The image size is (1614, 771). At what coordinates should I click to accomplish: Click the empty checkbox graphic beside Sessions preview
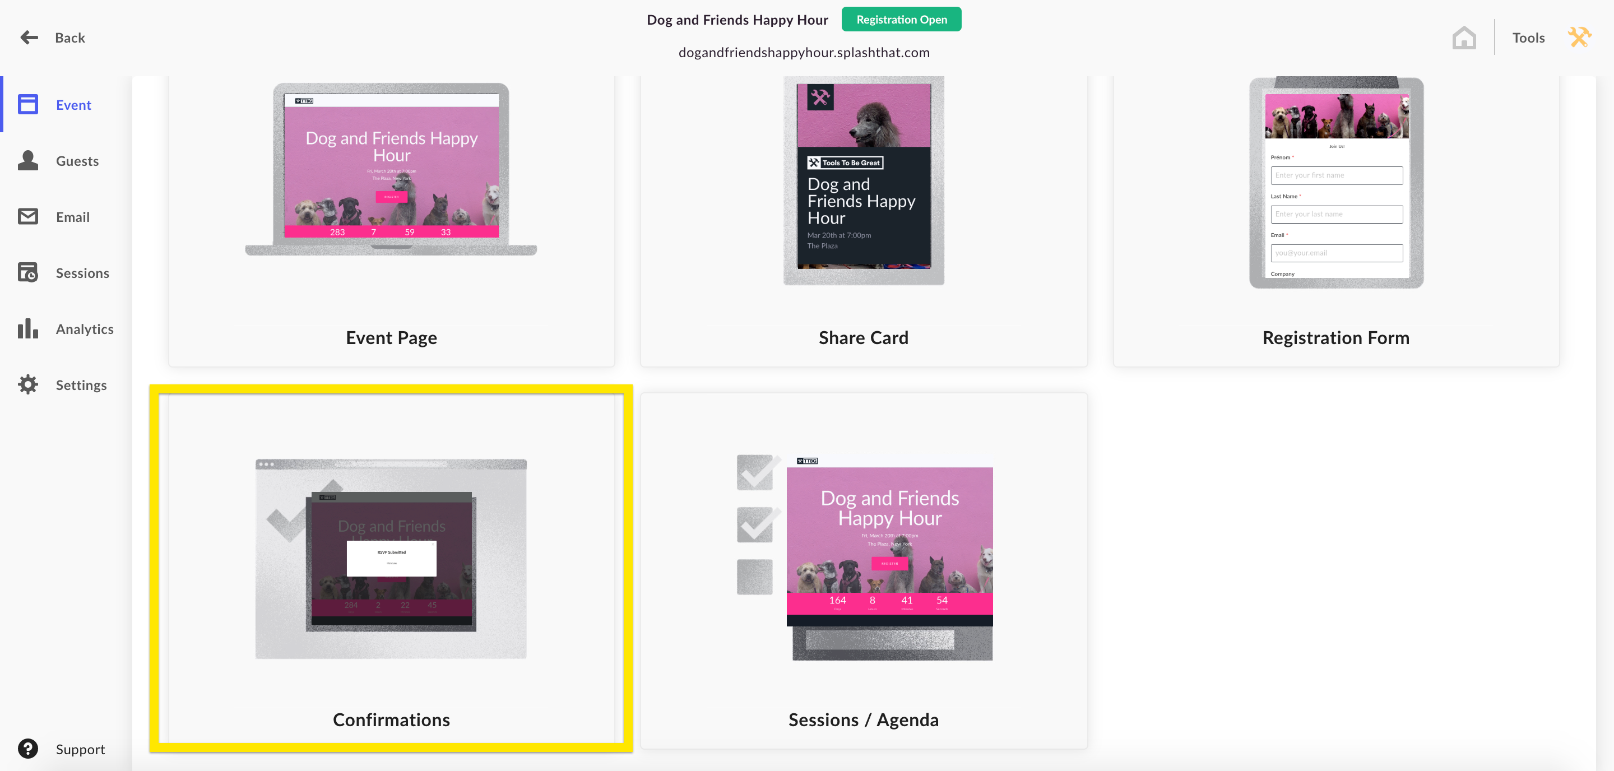pyautogui.click(x=754, y=577)
